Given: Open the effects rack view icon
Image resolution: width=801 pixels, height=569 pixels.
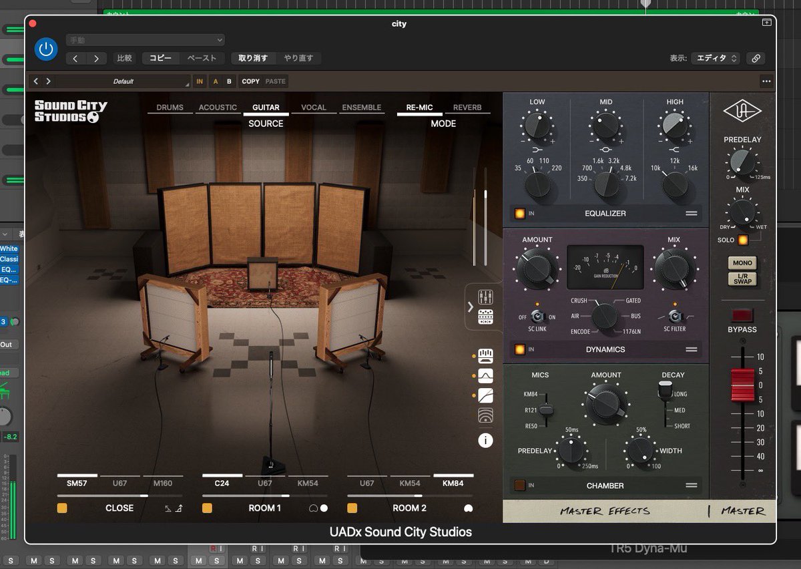Looking at the screenshot, I should coord(486,317).
